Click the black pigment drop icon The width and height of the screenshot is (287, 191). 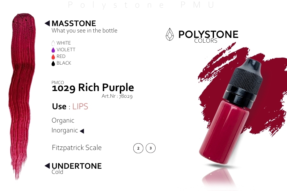click(x=53, y=63)
